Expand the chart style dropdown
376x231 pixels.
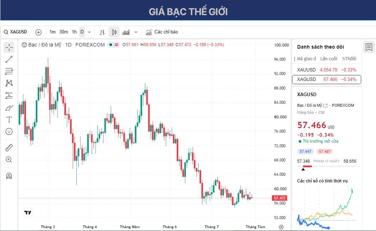click(x=136, y=32)
